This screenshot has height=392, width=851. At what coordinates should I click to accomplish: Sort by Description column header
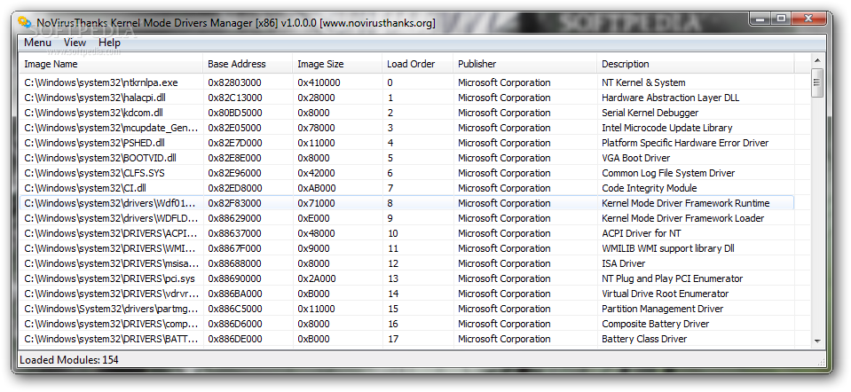(695, 64)
